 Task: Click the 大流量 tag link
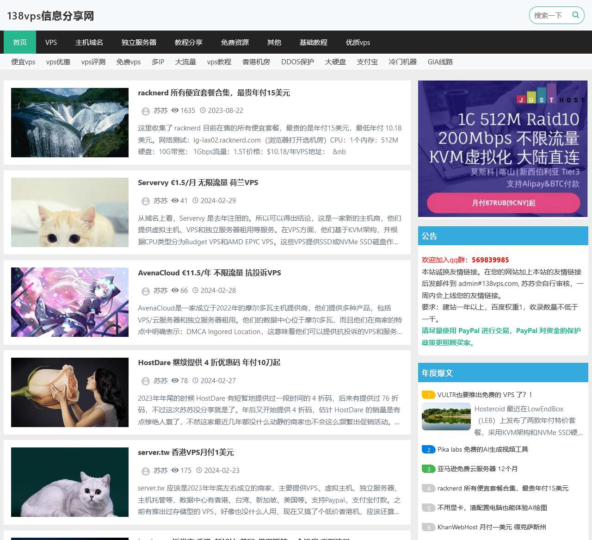pos(185,62)
